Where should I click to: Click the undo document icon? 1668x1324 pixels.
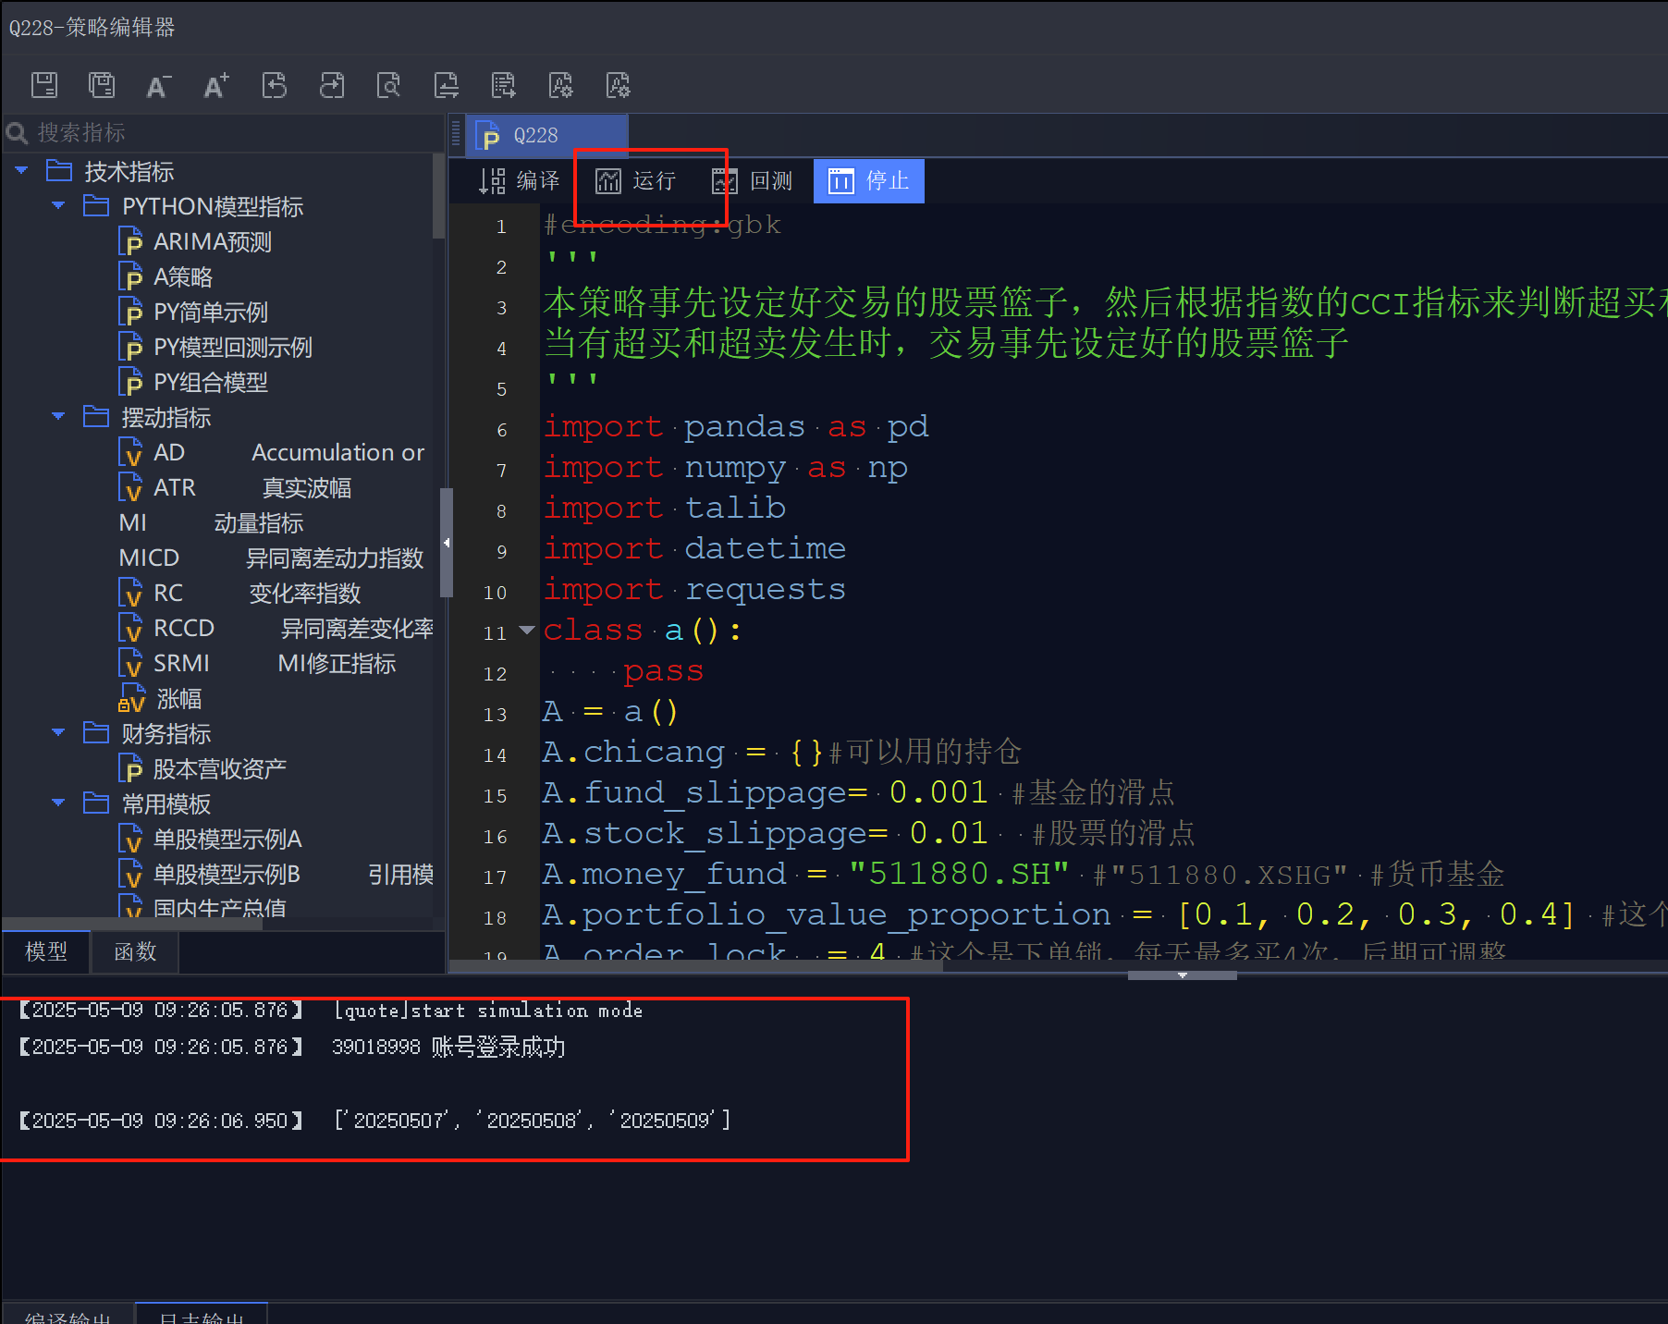(275, 85)
